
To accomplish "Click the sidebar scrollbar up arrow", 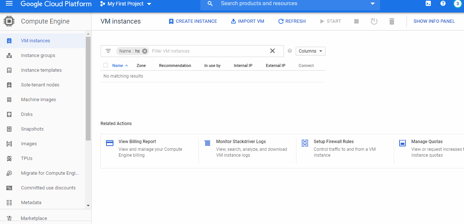I will [88, 34].
